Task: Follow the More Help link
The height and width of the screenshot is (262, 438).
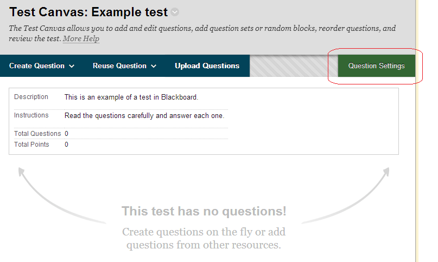Action: click(81, 39)
